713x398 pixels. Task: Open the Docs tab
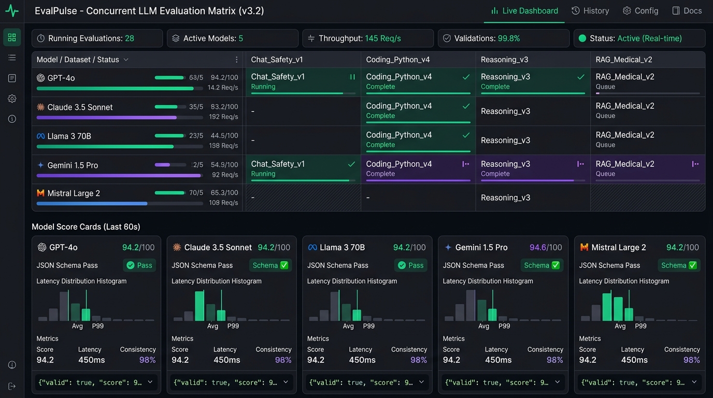pyautogui.click(x=687, y=11)
